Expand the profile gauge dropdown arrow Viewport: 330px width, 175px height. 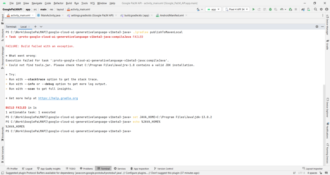[286, 9]
